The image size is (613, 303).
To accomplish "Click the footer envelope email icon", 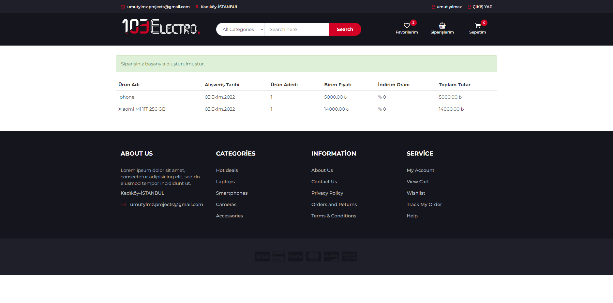I will click(123, 205).
